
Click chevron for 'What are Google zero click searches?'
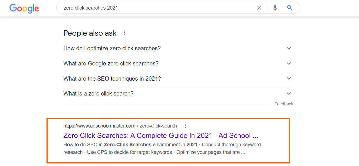tap(289, 63)
